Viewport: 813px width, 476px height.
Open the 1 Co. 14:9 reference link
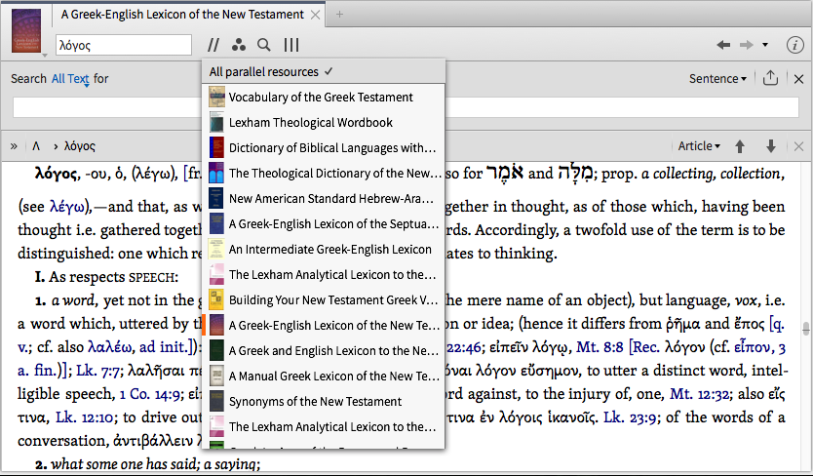tap(150, 394)
